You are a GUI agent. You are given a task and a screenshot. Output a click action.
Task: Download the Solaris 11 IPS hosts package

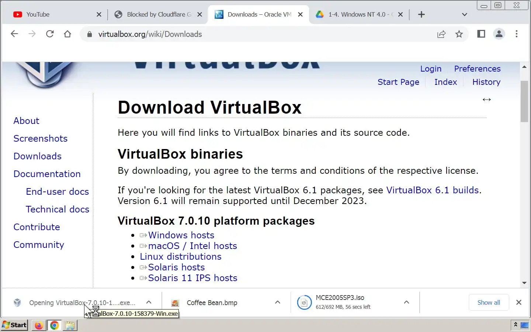click(x=192, y=278)
